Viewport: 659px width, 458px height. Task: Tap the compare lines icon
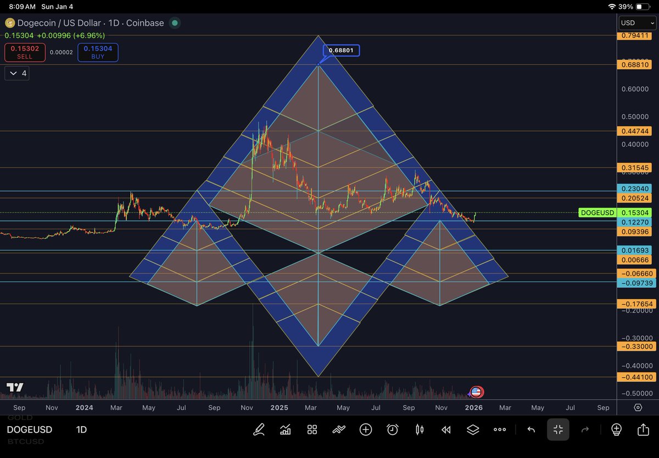click(x=339, y=429)
